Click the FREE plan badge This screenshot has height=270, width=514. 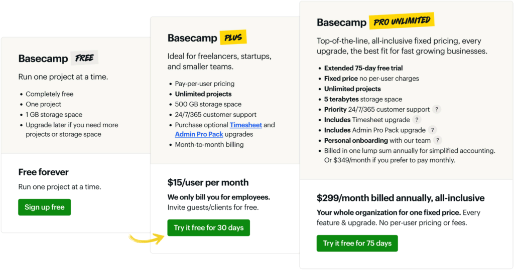[x=84, y=58]
